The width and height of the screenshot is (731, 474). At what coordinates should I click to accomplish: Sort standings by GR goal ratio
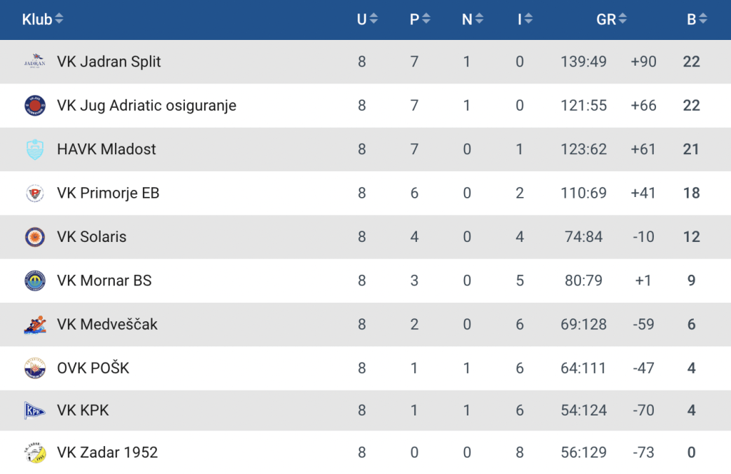tap(612, 19)
